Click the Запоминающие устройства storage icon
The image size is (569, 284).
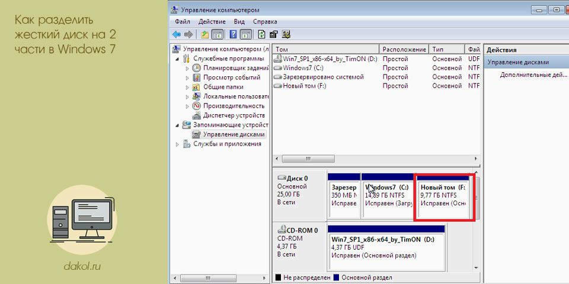(x=187, y=125)
